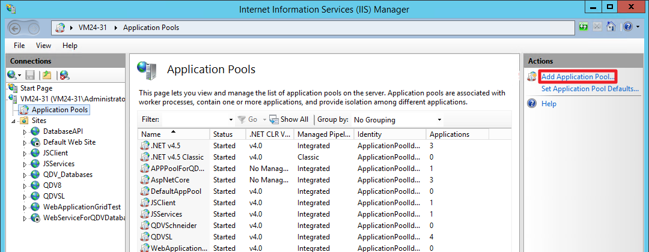This screenshot has height=252, width=649.
Task: Collapse the Sites tree node
Action: 13,121
